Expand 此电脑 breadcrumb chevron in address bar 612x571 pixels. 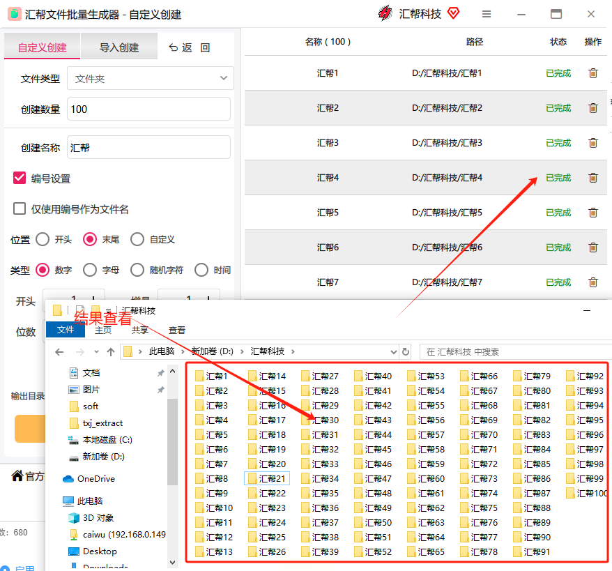point(140,352)
